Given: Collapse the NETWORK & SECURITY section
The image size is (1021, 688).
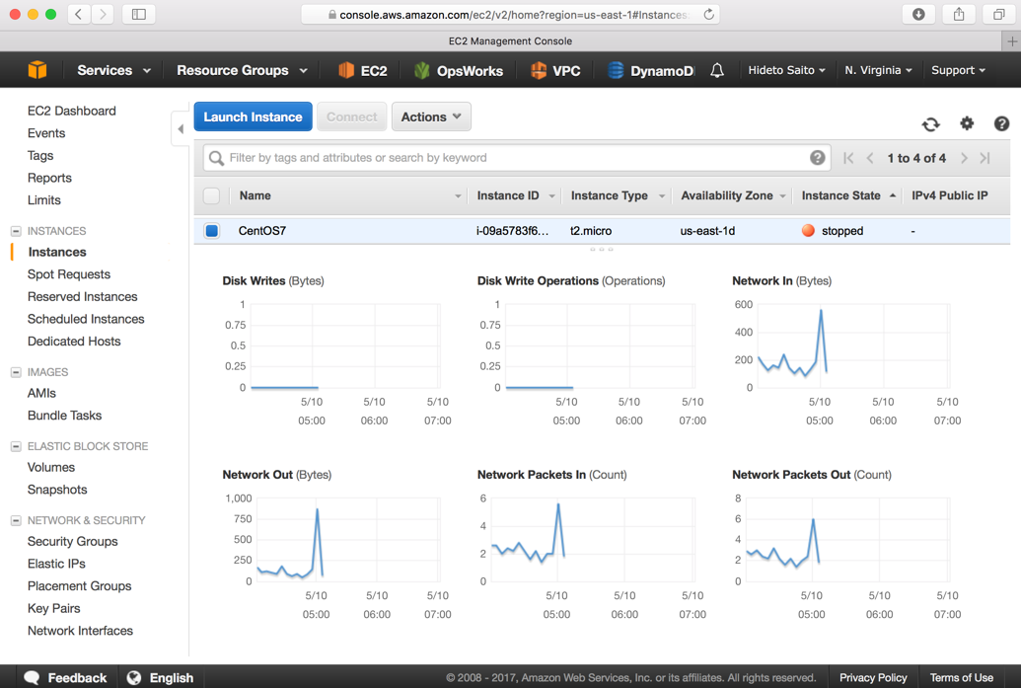Looking at the screenshot, I should click(x=16, y=520).
